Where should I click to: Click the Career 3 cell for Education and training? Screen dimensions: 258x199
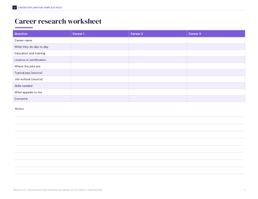click(216, 53)
